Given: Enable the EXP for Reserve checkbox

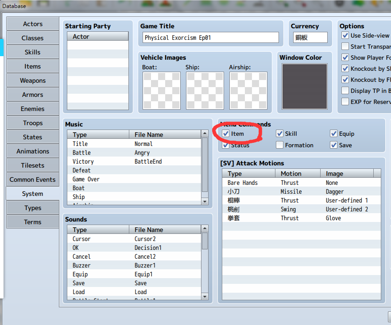Looking at the screenshot, I should [x=345, y=102].
